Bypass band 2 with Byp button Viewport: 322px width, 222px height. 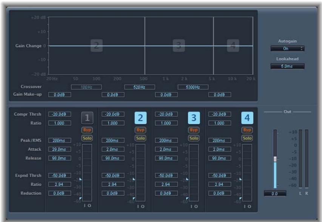(140, 130)
